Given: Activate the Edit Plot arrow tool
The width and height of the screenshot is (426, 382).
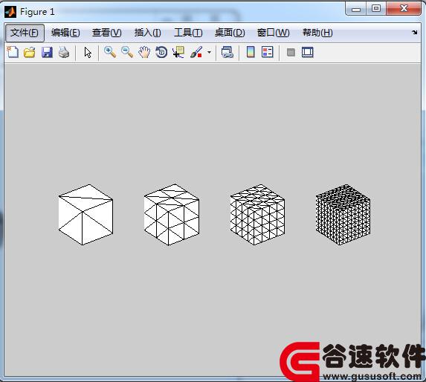Looking at the screenshot, I should (x=88, y=53).
